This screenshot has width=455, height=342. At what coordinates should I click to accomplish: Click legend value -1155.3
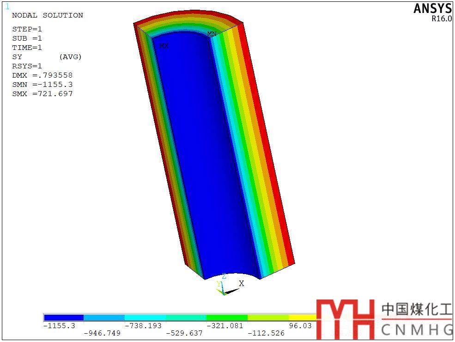(x=60, y=326)
